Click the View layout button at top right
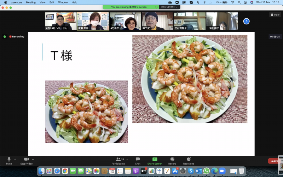The width and height of the screenshot is (283, 177). click(275, 15)
